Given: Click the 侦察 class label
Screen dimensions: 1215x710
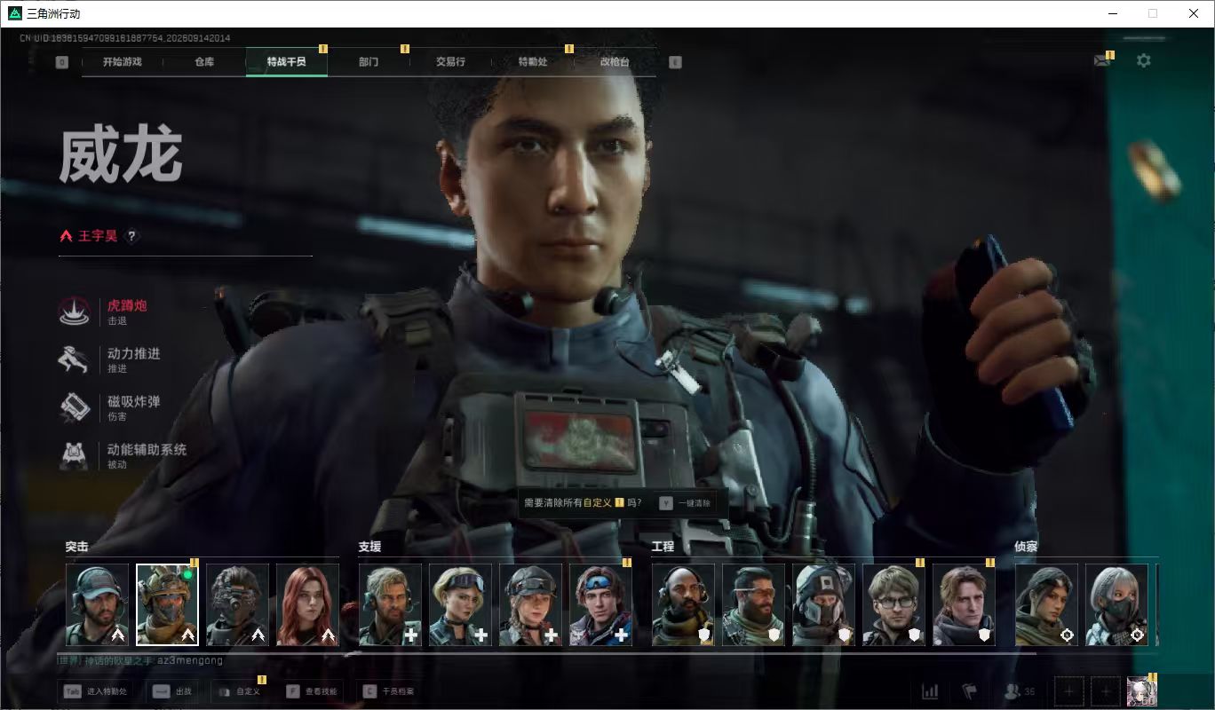Looking at the screenshot, I should 1027,547.
